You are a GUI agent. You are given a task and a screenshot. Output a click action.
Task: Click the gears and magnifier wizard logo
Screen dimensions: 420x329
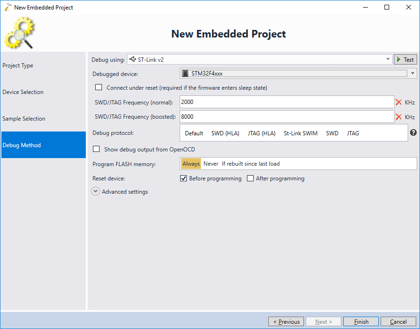pos(19,33)
